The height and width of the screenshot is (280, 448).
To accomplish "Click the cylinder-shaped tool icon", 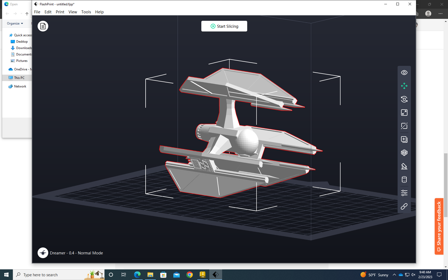I will point(404,179).
